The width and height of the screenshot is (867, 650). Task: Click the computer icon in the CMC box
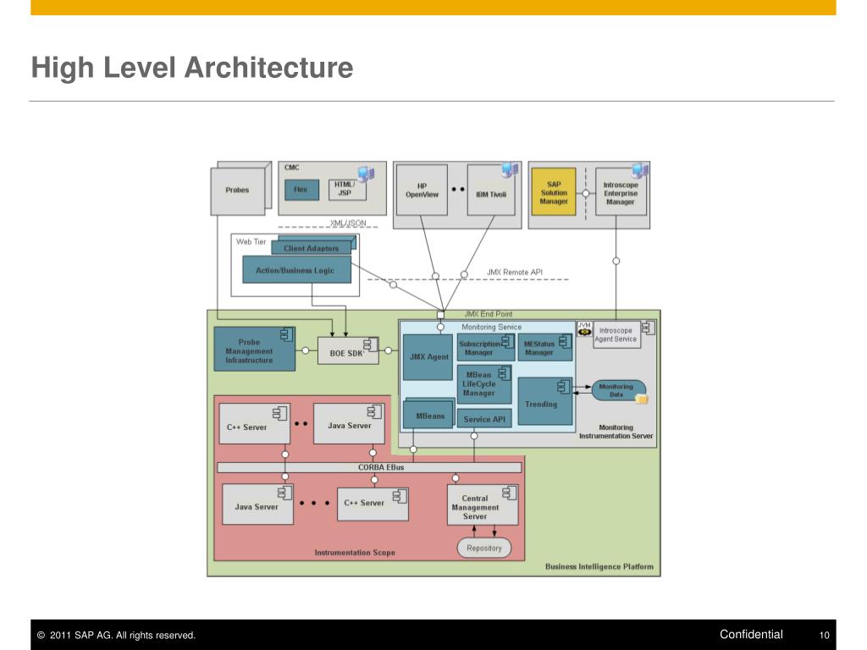click(x=366, y=174)
